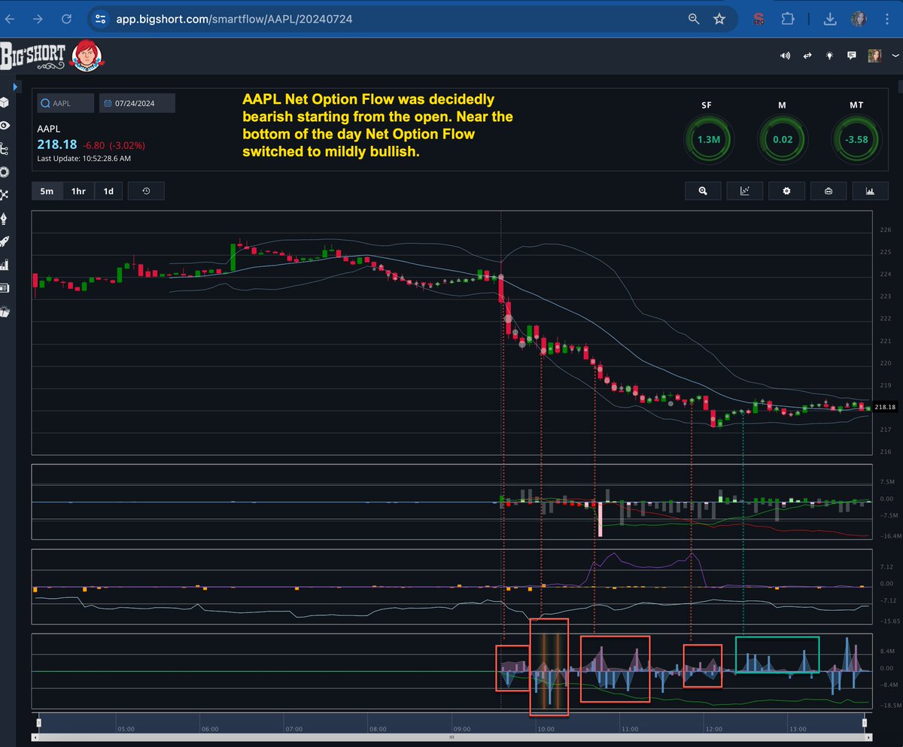
Task: Open the pen nib icon in sidebar
Action: click(4, 218)
